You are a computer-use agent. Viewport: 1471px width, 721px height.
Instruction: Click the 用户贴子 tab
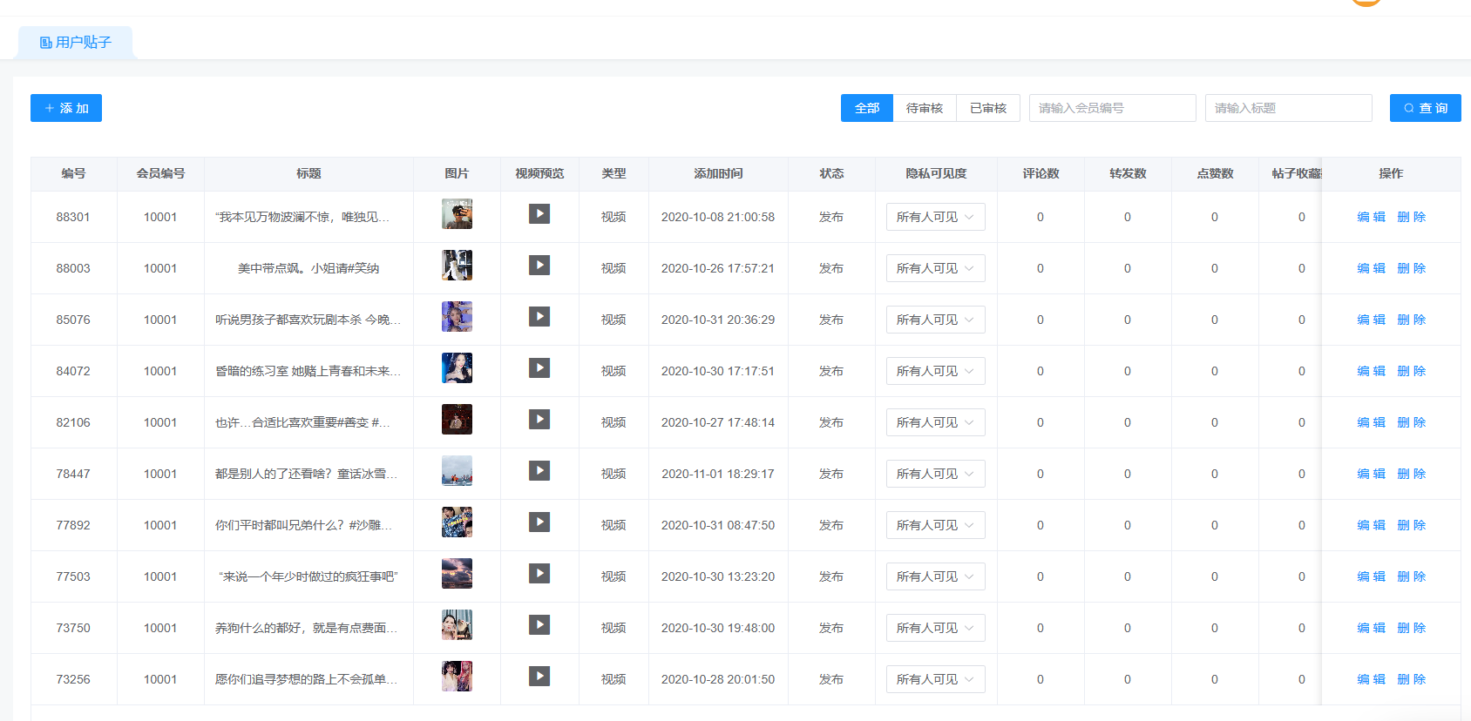pos(76,43)
